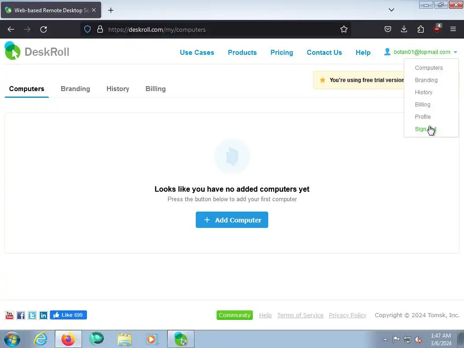This screenshot has height=348, width=464.
Task: Collapse the botan01@topmail.com account dropdown
Action: click(x=421, y=52)
